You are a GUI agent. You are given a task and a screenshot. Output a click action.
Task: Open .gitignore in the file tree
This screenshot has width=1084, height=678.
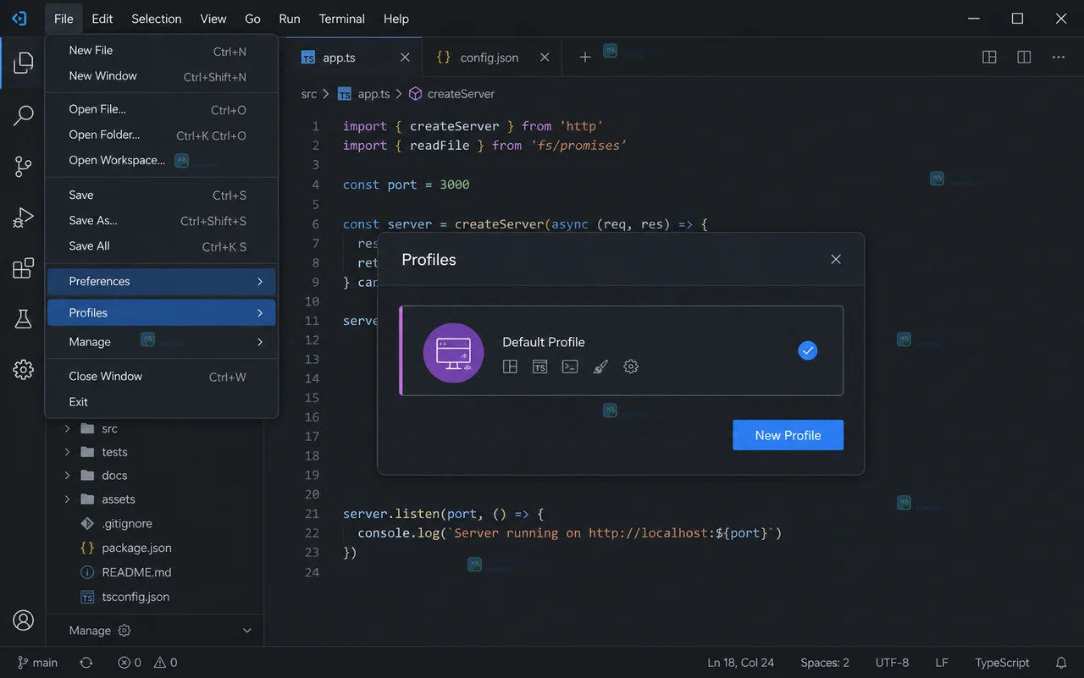[127, 524]
